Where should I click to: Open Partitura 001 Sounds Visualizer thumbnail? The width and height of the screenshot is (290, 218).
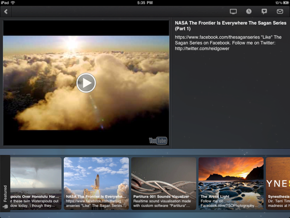pyautogui.click(x=164, y=184)
